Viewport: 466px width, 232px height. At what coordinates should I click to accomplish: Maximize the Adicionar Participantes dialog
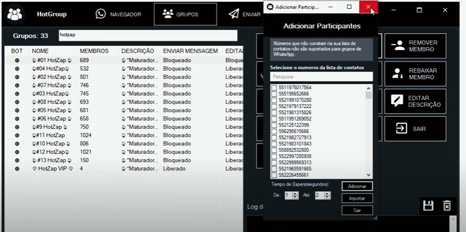349,7
